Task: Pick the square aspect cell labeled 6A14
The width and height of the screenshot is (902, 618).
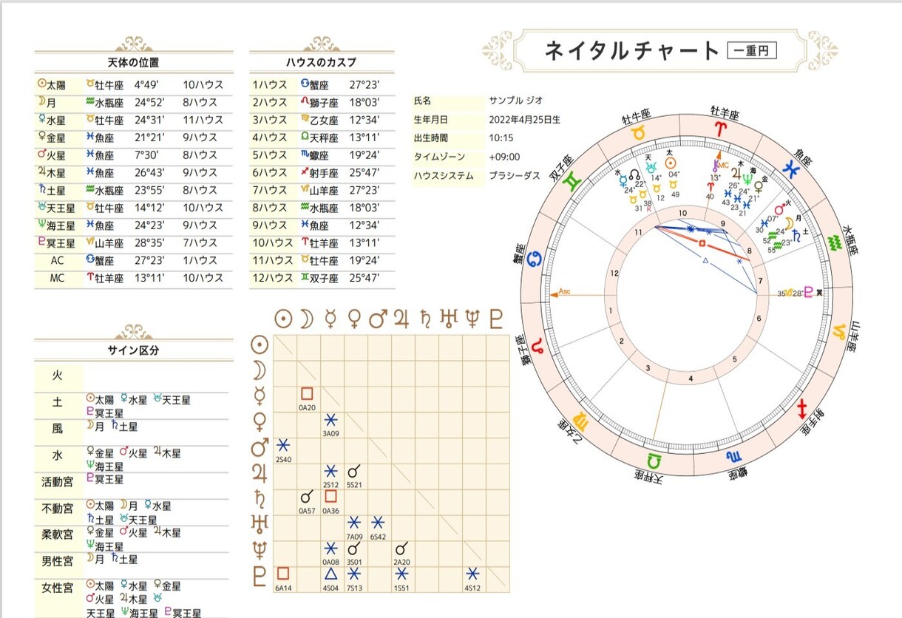Action: 283,579
